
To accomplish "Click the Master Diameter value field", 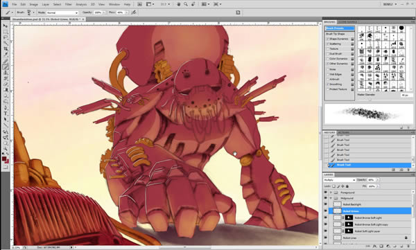I will 406,95.
